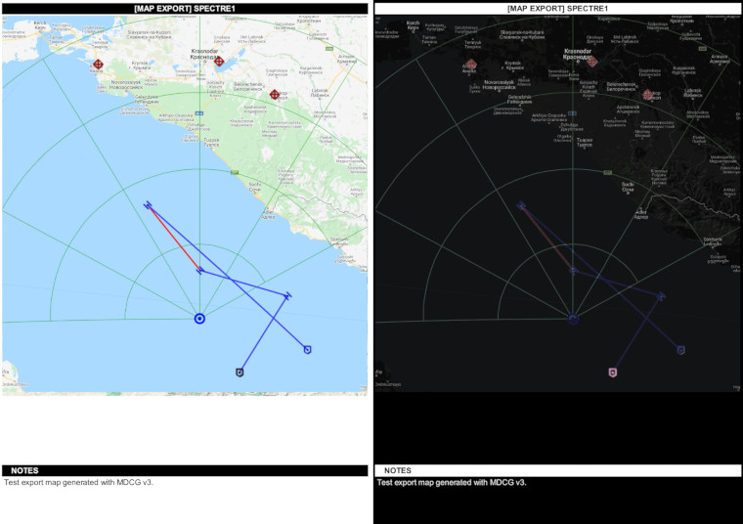Click the Novorossiysk label on the light map
This screenshot has width=743, height=524.
[x=126, y=84]
